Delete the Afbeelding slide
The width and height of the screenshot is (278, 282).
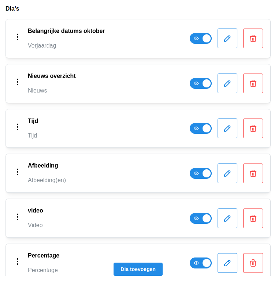(253, 173)
